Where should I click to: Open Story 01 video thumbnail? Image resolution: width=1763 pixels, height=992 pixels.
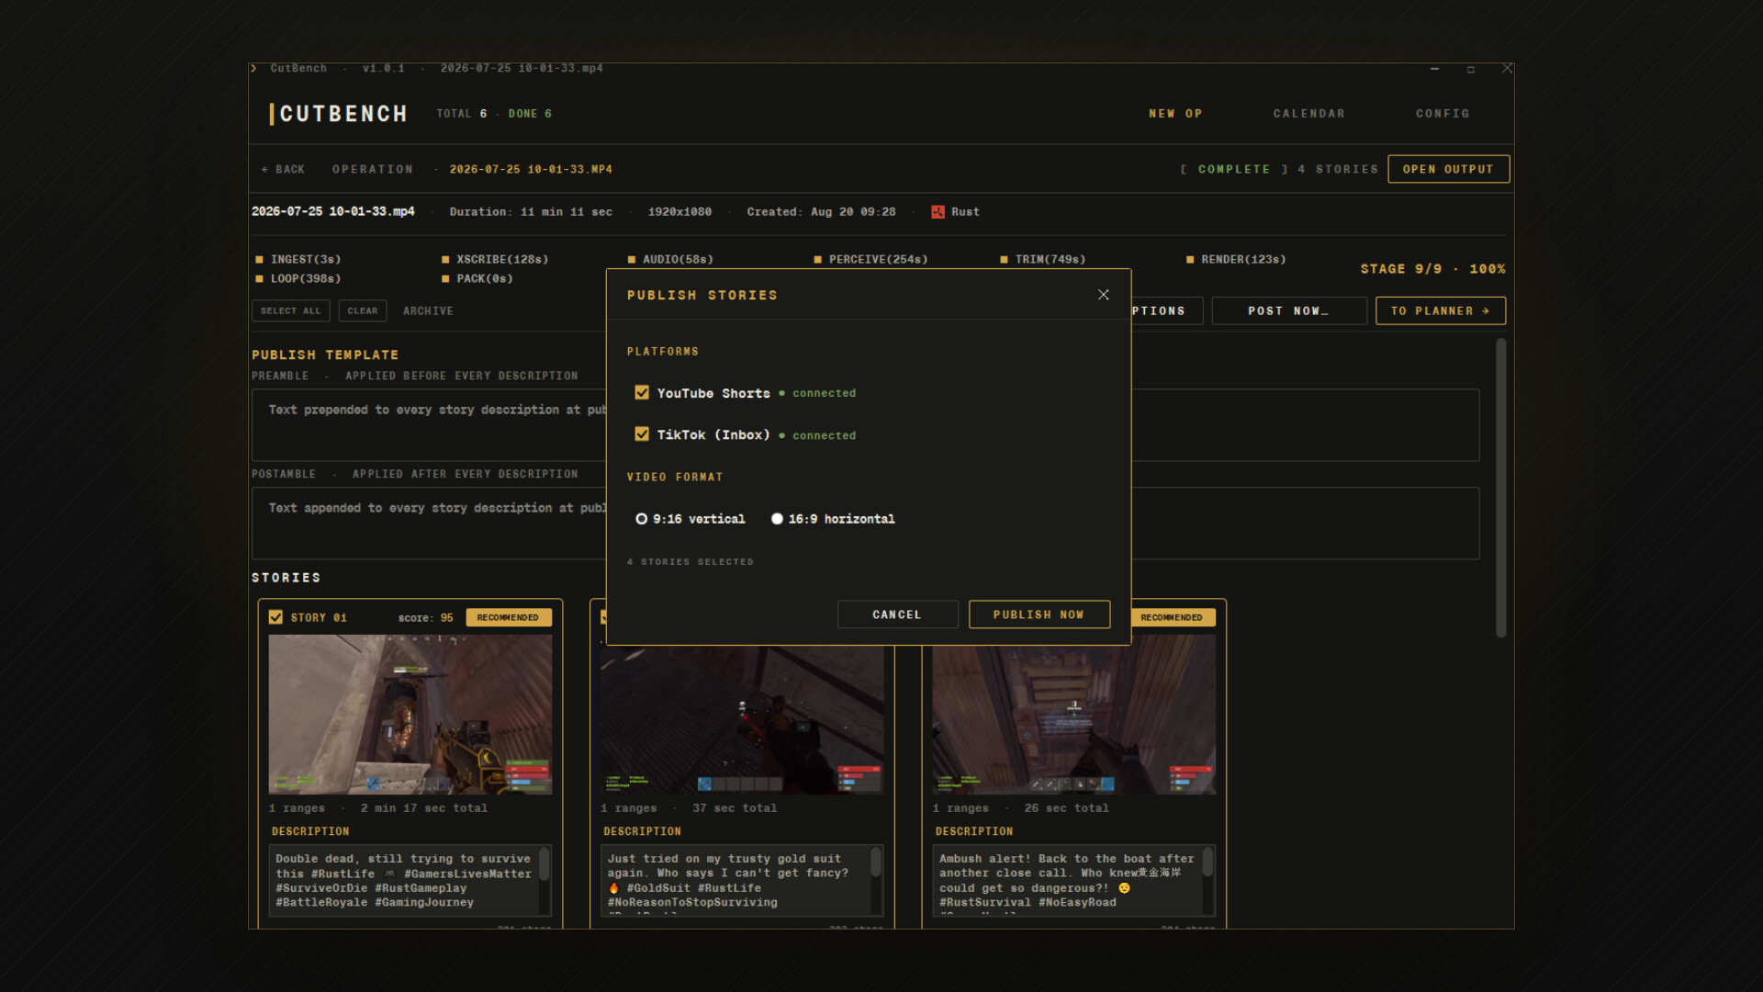click(410, 715)
